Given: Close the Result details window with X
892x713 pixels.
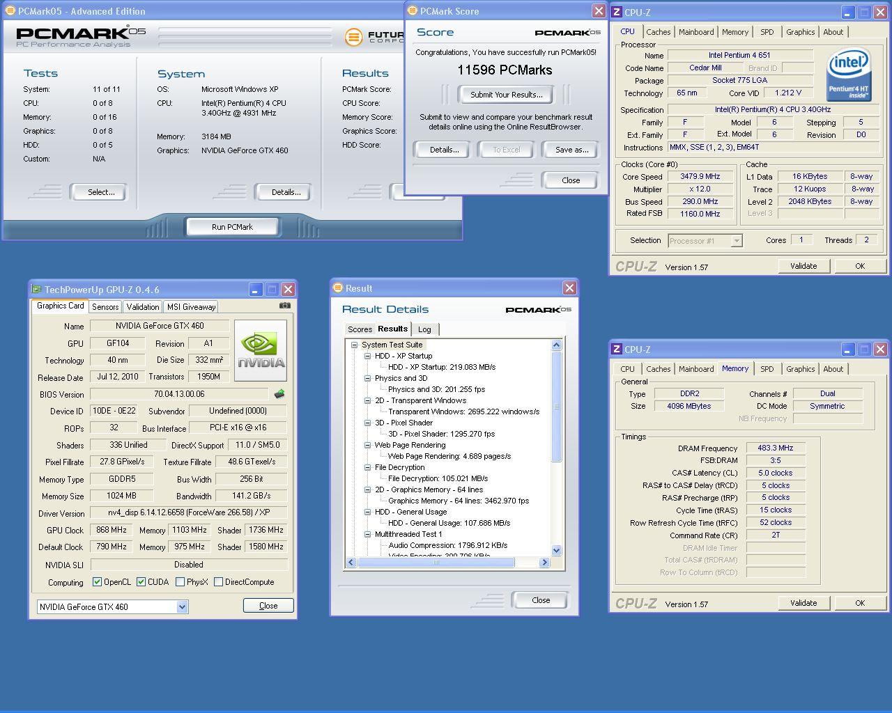Looking at the screenshot, I should coord(569,288).
